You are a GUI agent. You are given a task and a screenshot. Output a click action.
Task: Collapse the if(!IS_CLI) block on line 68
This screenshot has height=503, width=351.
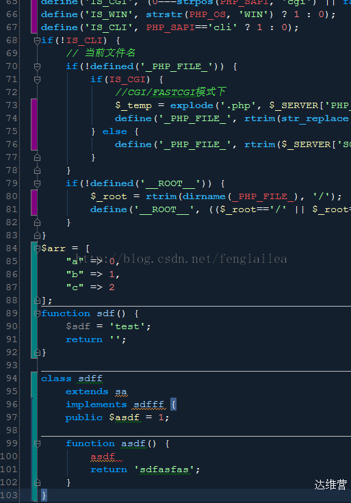tap(37, 40)
